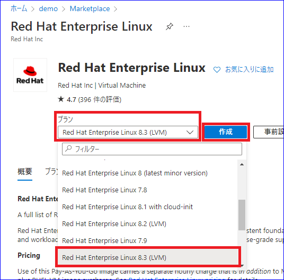Focus the フィルター input field
The height and width of the screenshot is (280, 284).
click(152, 149)
